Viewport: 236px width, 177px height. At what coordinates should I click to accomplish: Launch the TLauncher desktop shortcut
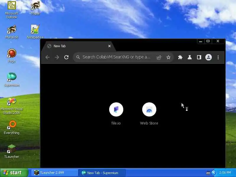[12, 151]
